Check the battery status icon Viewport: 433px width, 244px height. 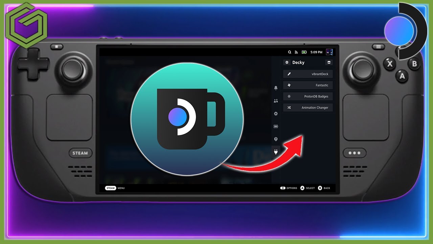[304, 52]
